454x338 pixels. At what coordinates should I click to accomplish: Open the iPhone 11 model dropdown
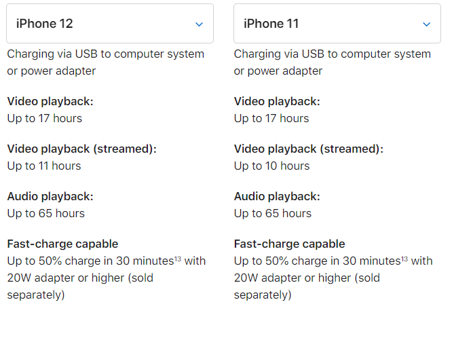click(337, 24)
